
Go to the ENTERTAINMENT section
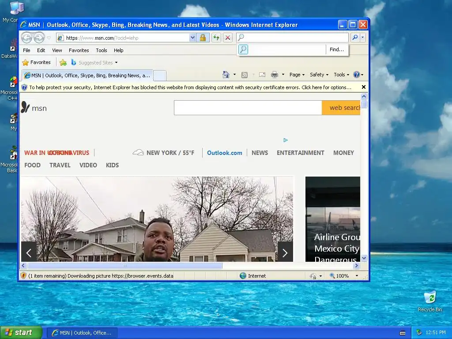(x=300, y=153)
